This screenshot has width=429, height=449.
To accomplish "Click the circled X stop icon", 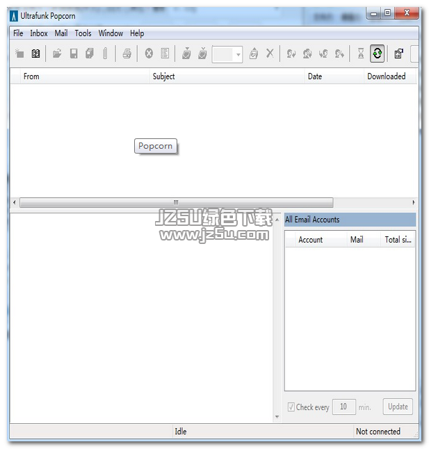I will tap(149, 54).
